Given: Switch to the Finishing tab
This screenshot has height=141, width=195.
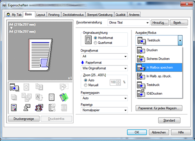Looking at the screenshot, I should point(54,15).
